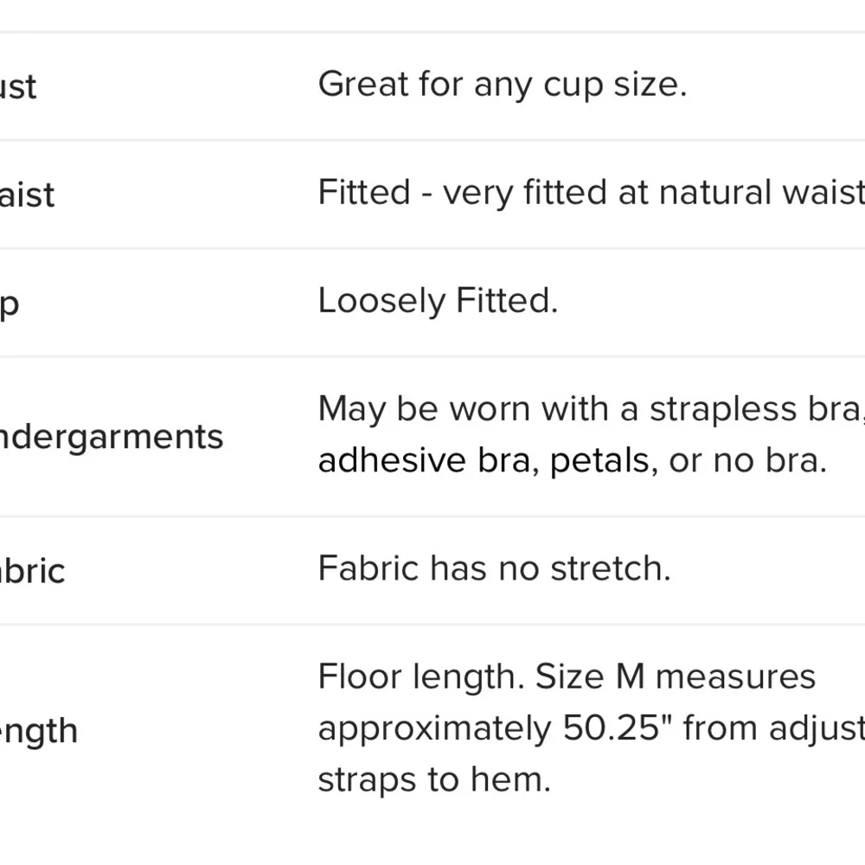Click the partially visible Fabric row label
The image size is (865, 865).
[x=32, y=571]
